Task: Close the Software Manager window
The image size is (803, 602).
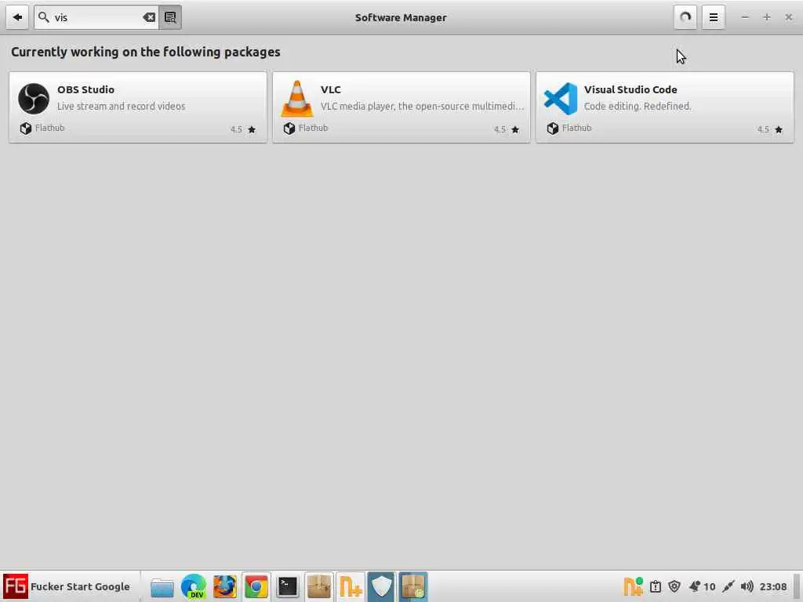Action: pos(789,17)
